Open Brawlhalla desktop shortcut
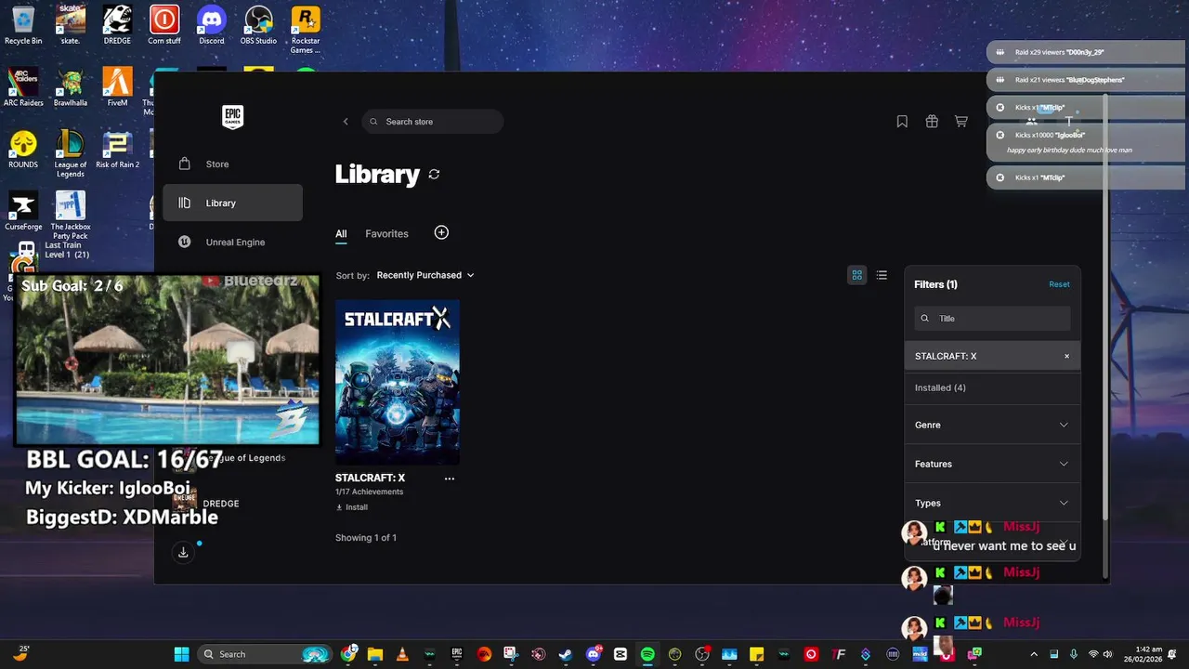Viewport: 1189px width, 669px height. [71, 86]
